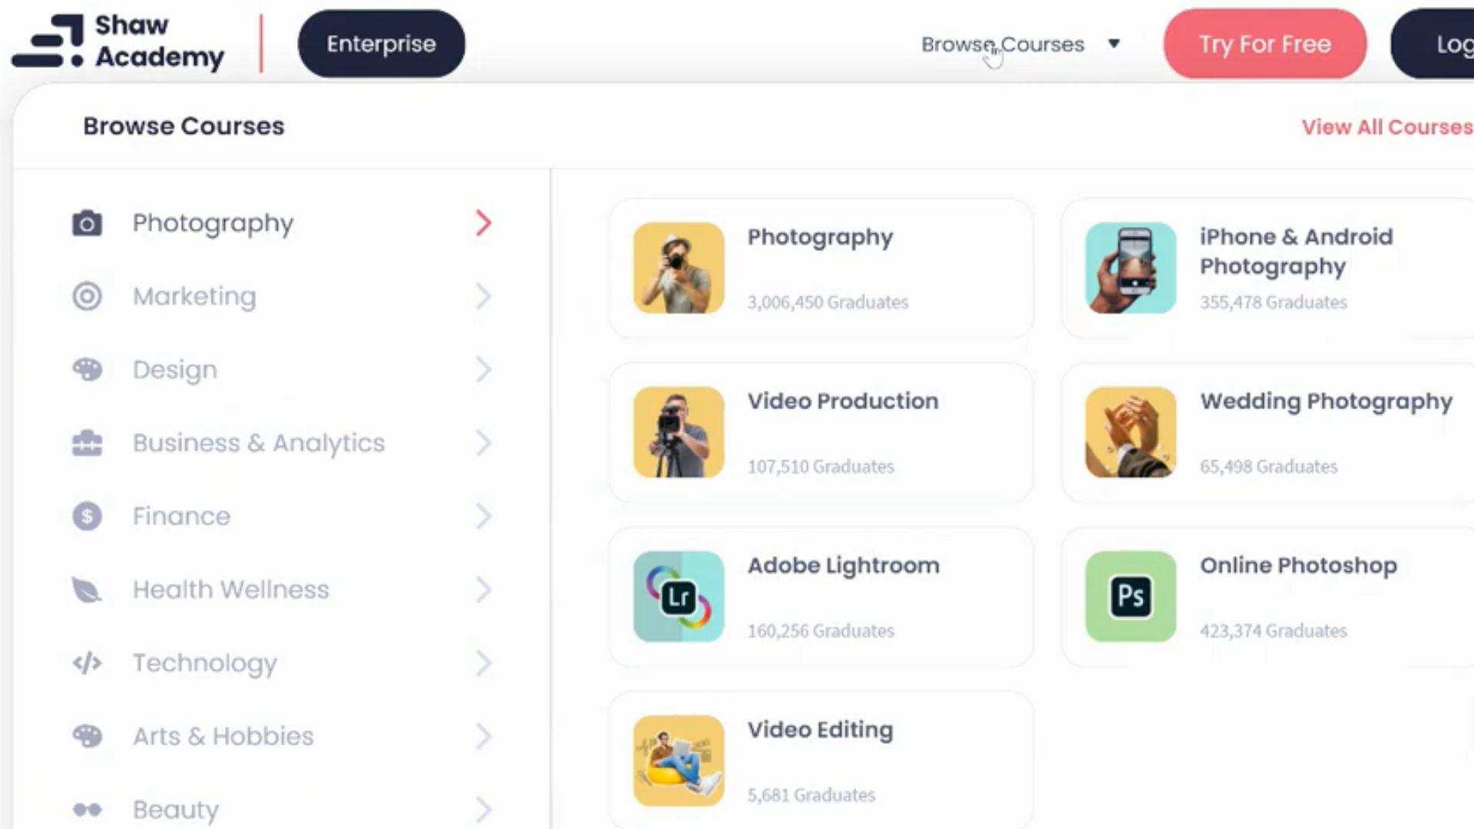Click the camera icon beside Photography
Viewport: 1474px width, 829px height.
(87, 223)
